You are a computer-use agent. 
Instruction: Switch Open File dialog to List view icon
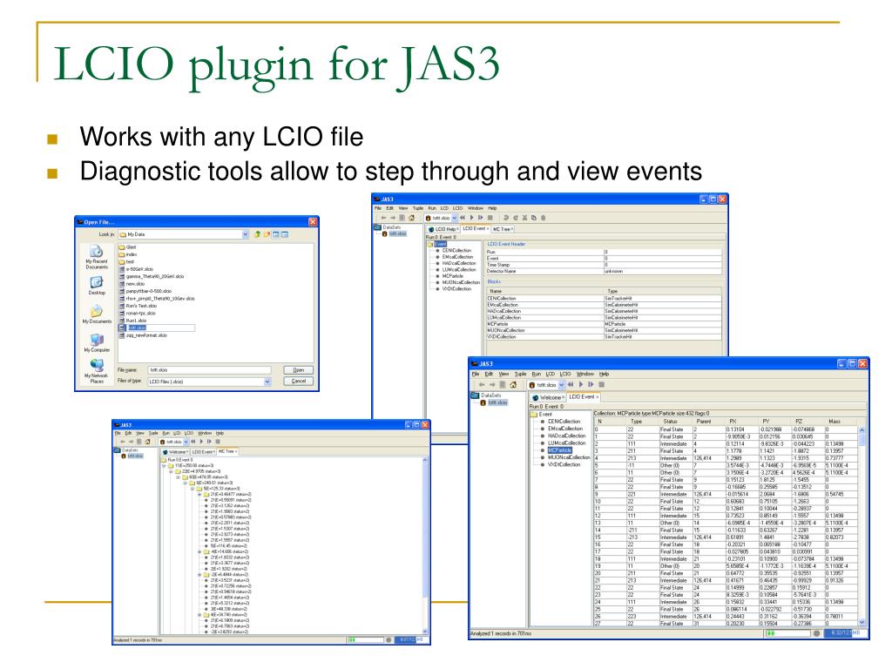[x=276, y=234]
